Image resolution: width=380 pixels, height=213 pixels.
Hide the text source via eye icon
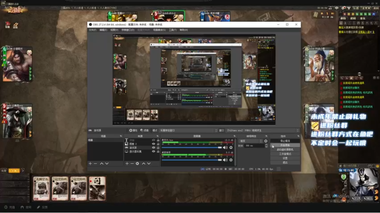153,140
